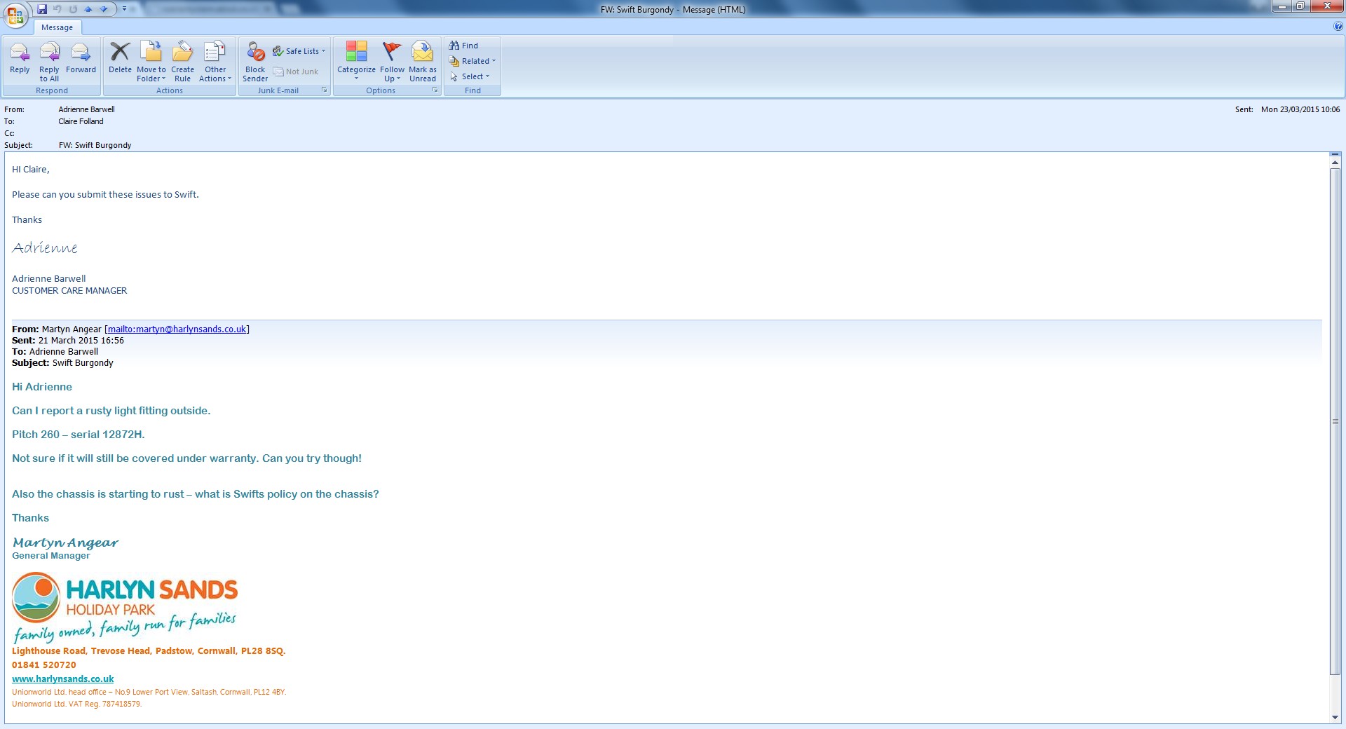1346x729 pixels.
Task: Click the "Lighthouse Road, Trevose Head" address line
Action: (x=149, y=650)
